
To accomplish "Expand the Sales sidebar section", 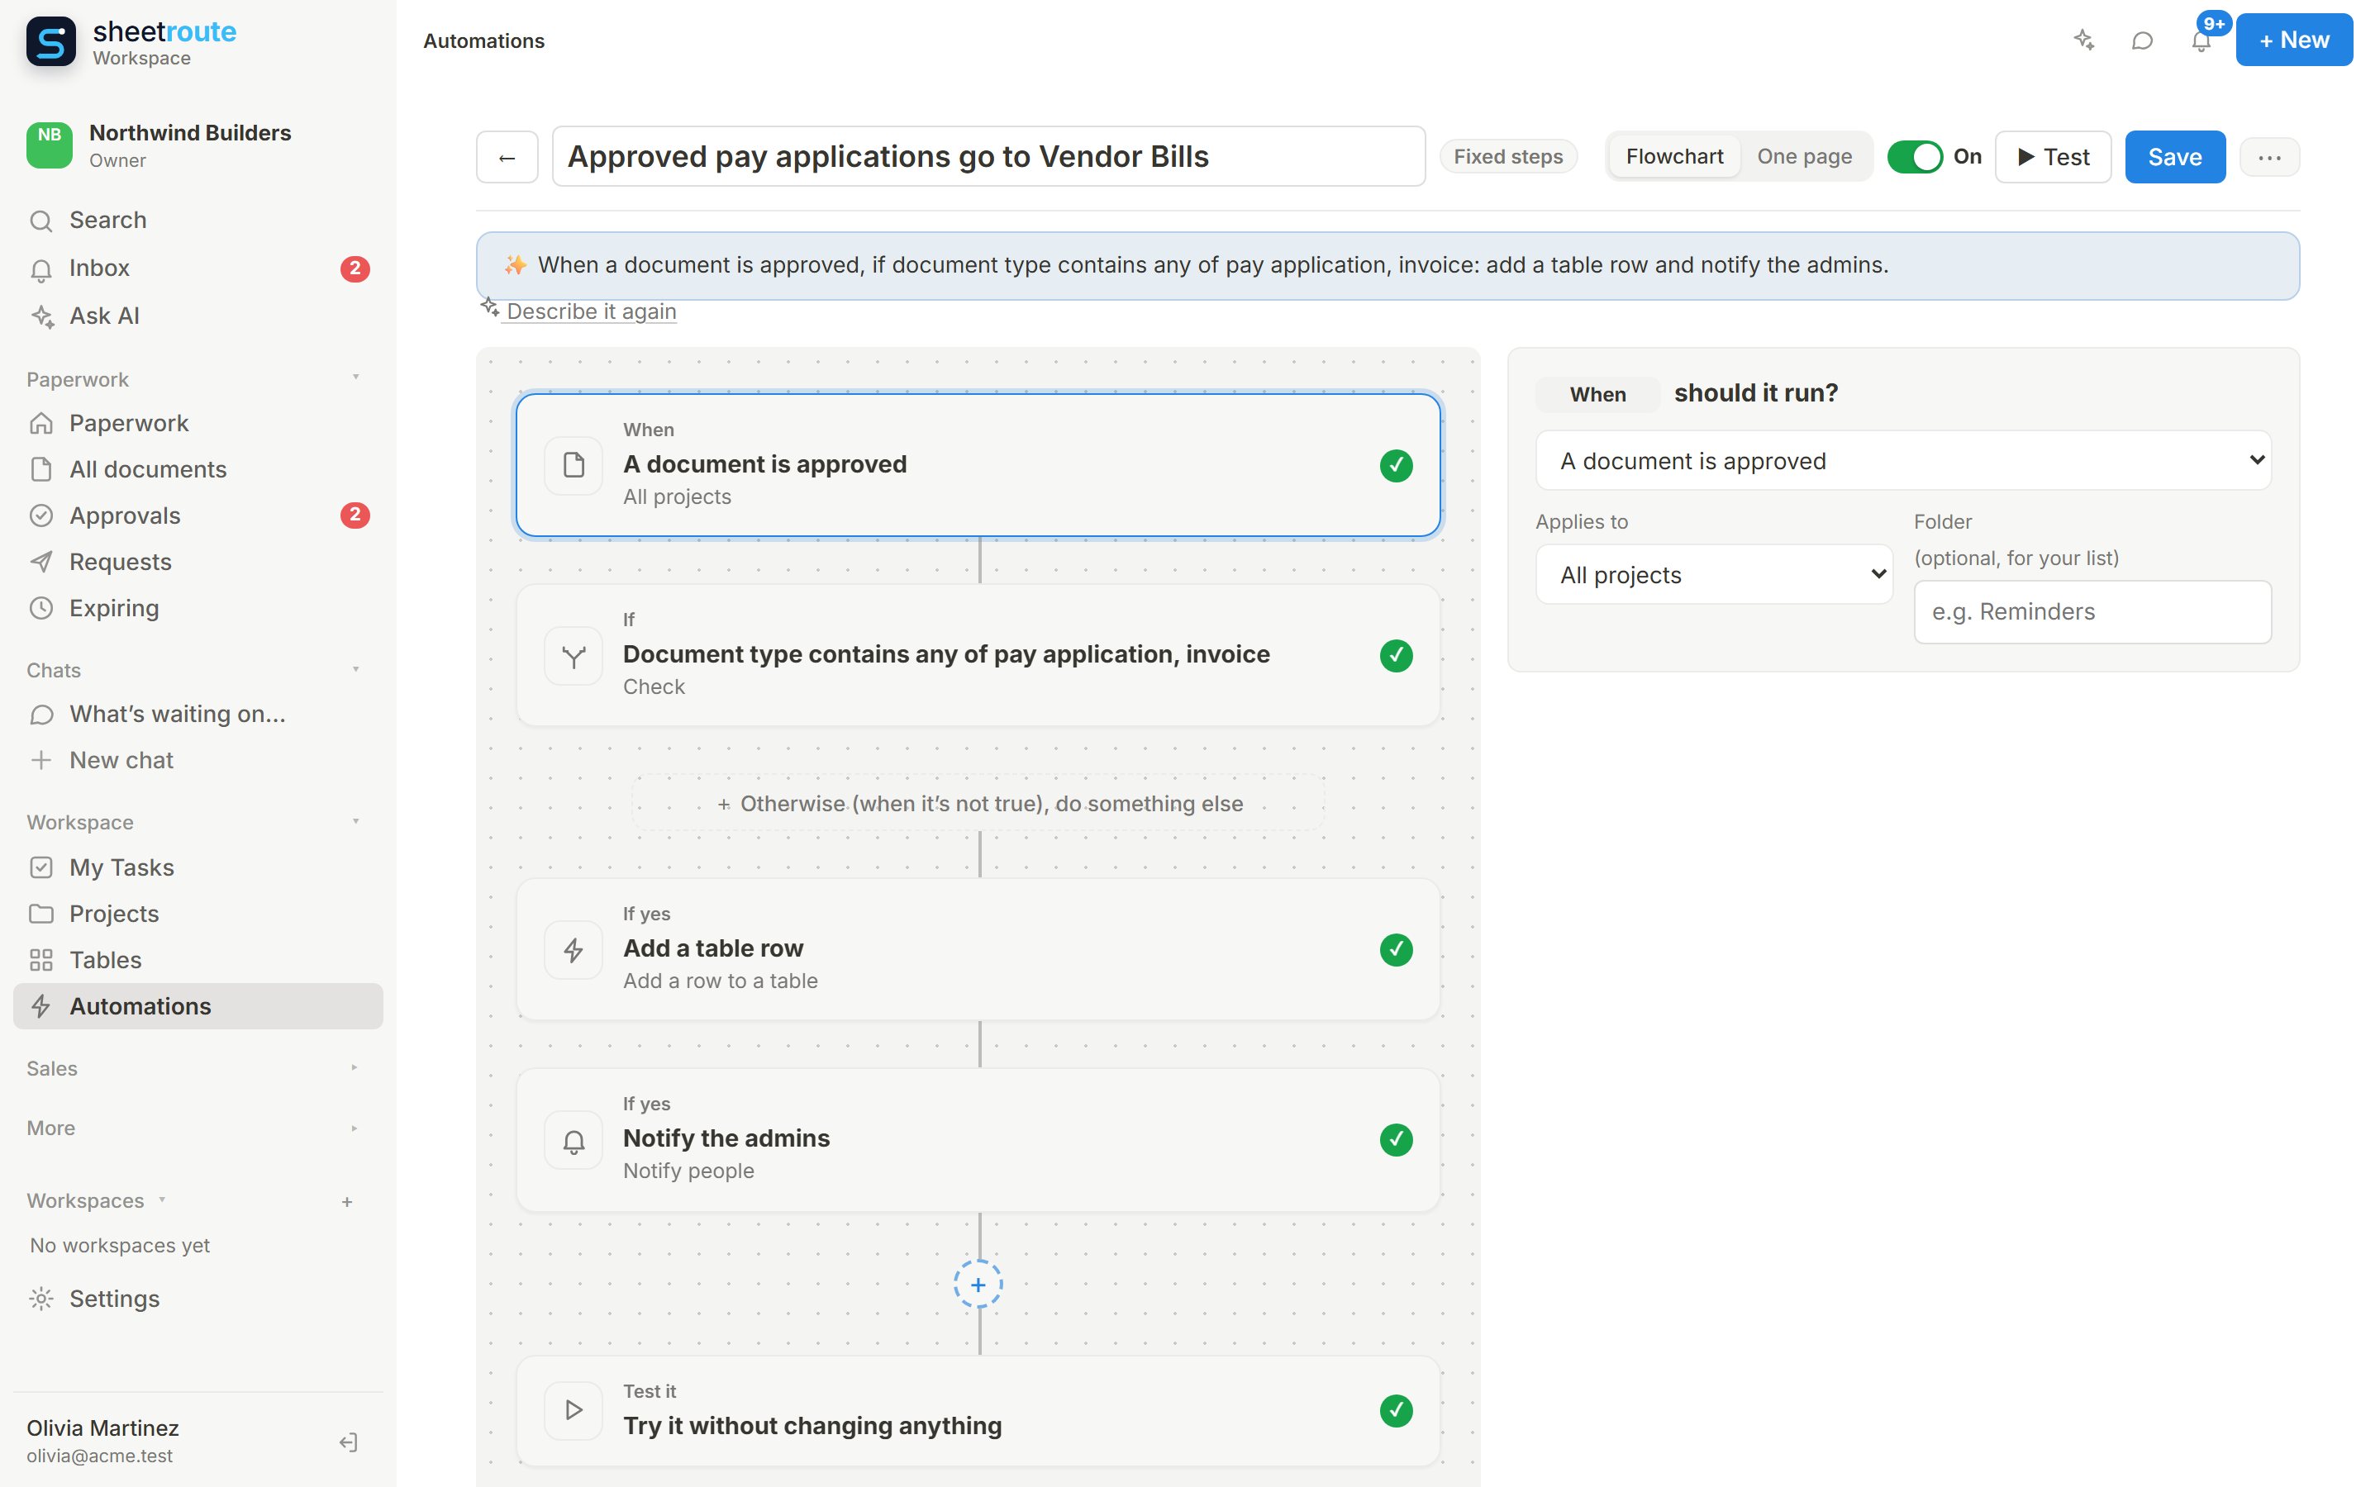I will point(197,1069).
